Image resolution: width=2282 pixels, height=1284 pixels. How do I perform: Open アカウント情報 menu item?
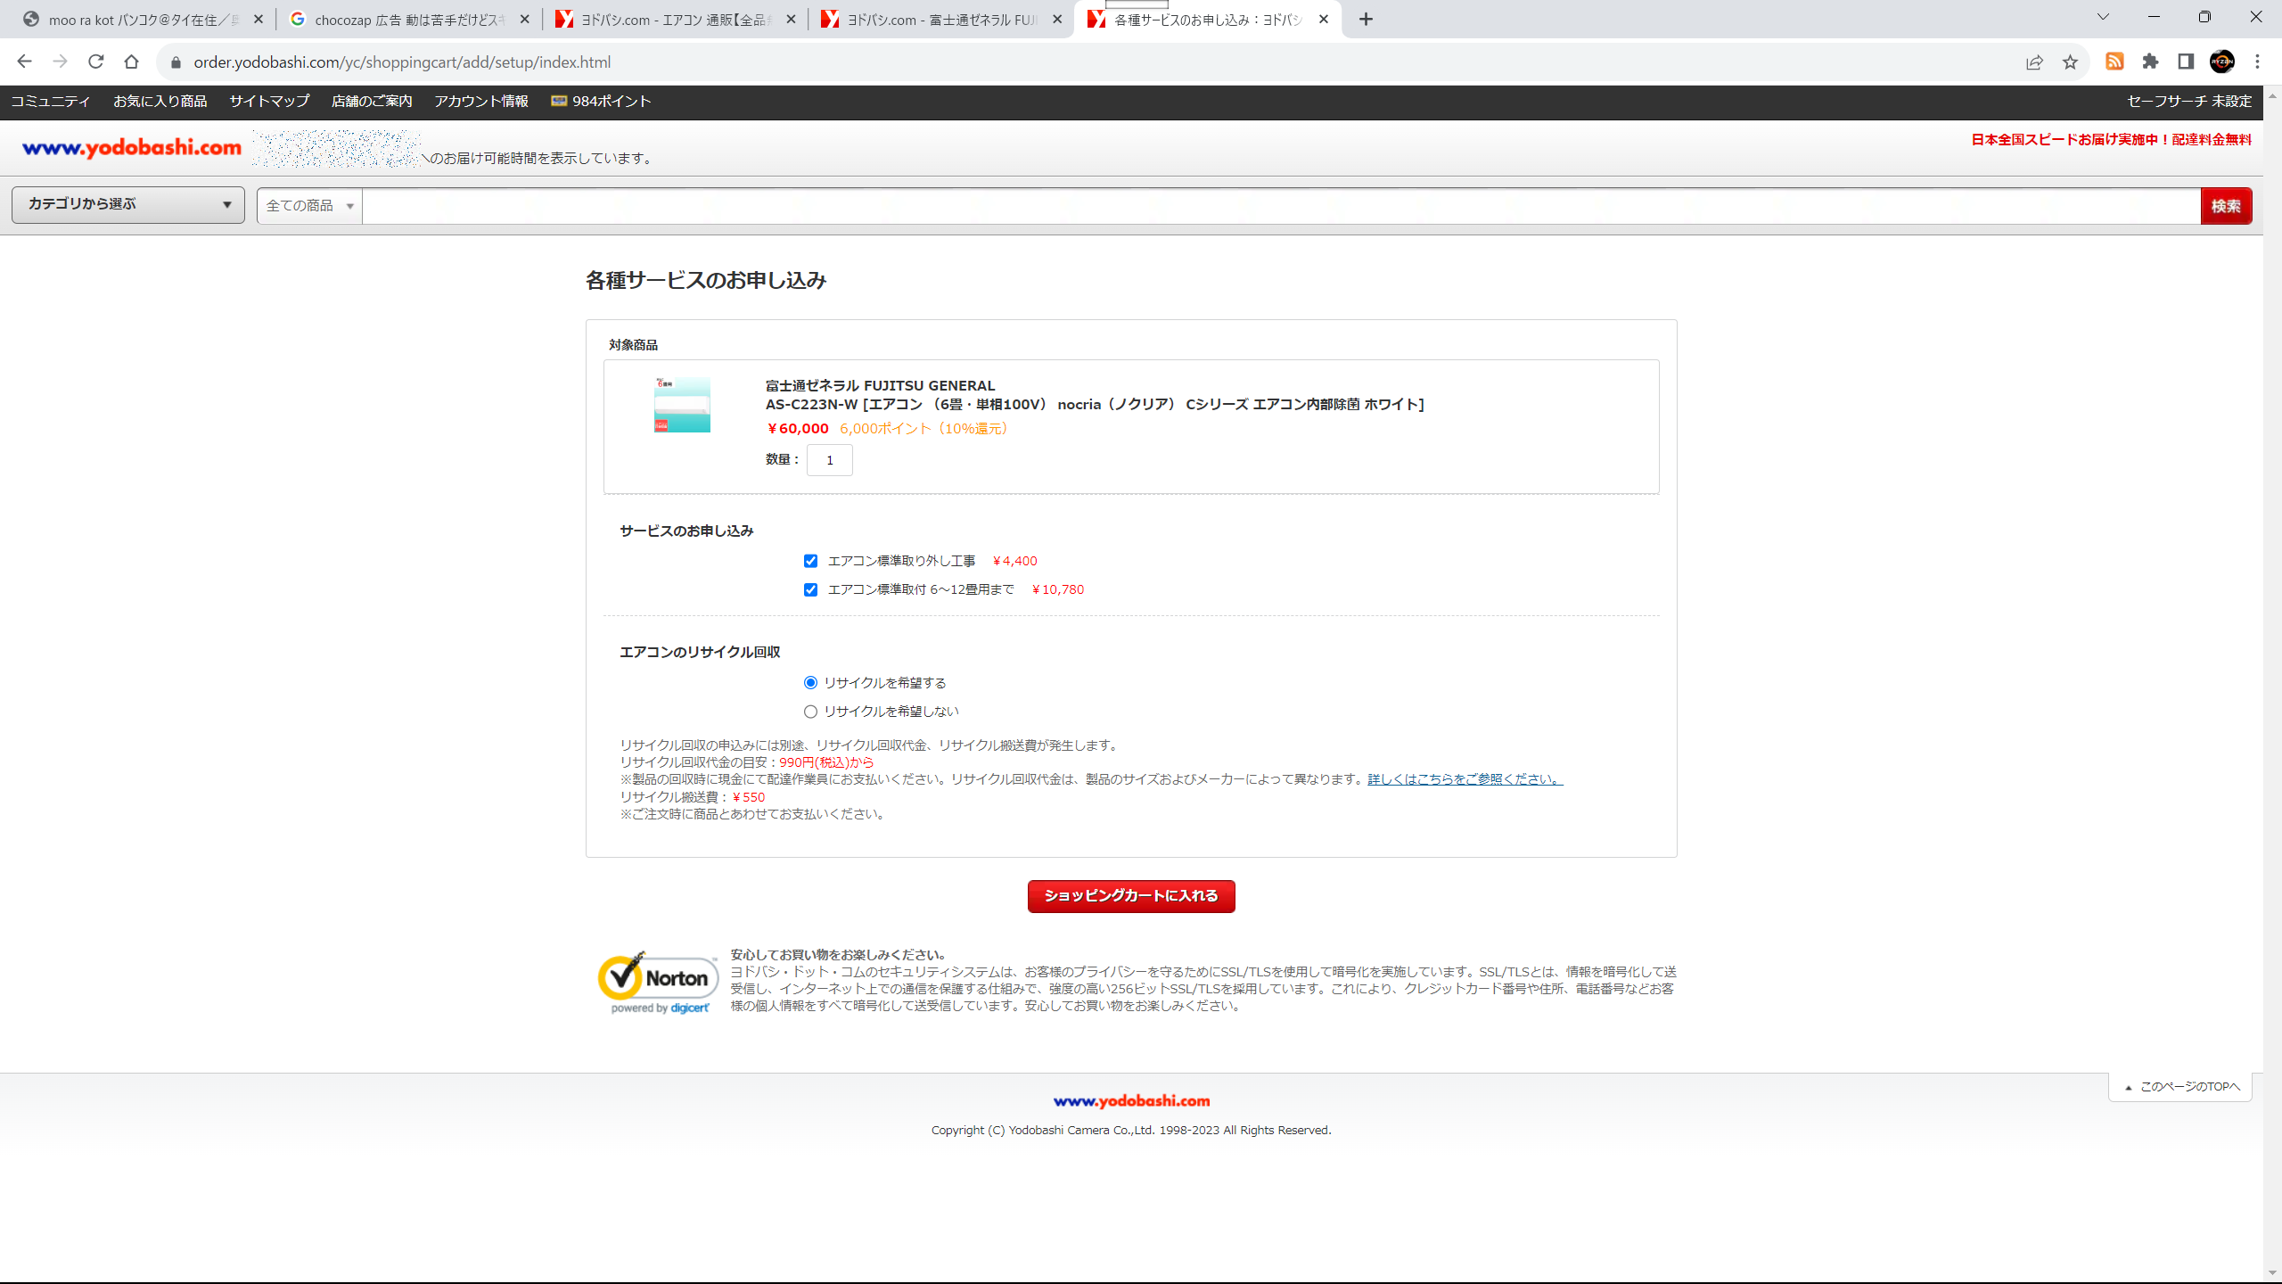[x=481, y=102]
